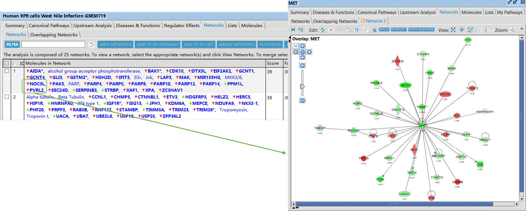Click the Edit refresh icon
526x211 pixels.
[322, 30]
